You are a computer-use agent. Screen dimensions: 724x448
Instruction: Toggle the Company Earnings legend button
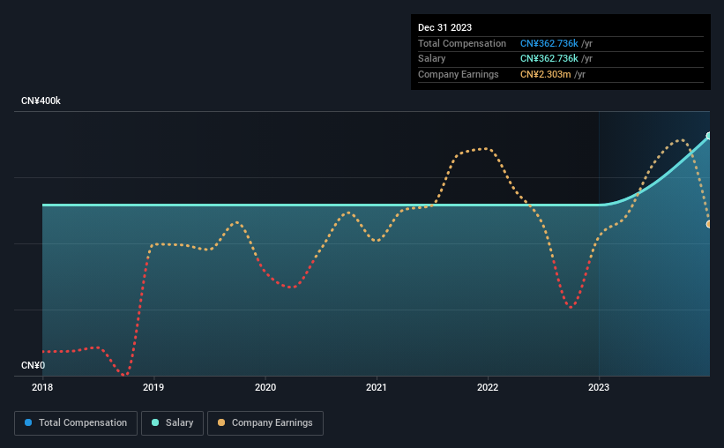[265, 423]
